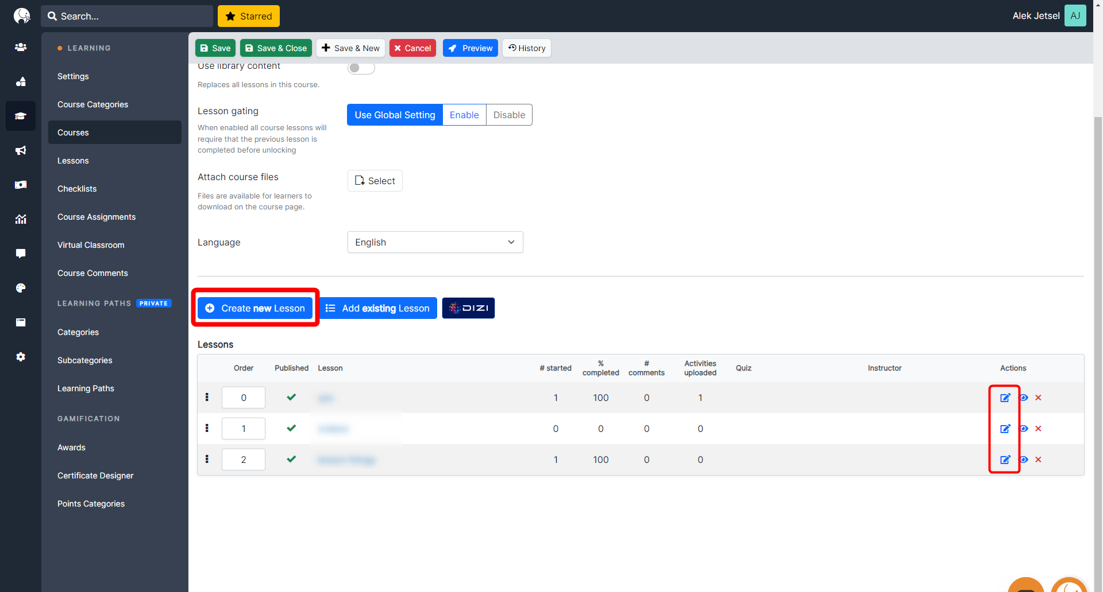
Task: Open the History button
Action: click(527, 48)
